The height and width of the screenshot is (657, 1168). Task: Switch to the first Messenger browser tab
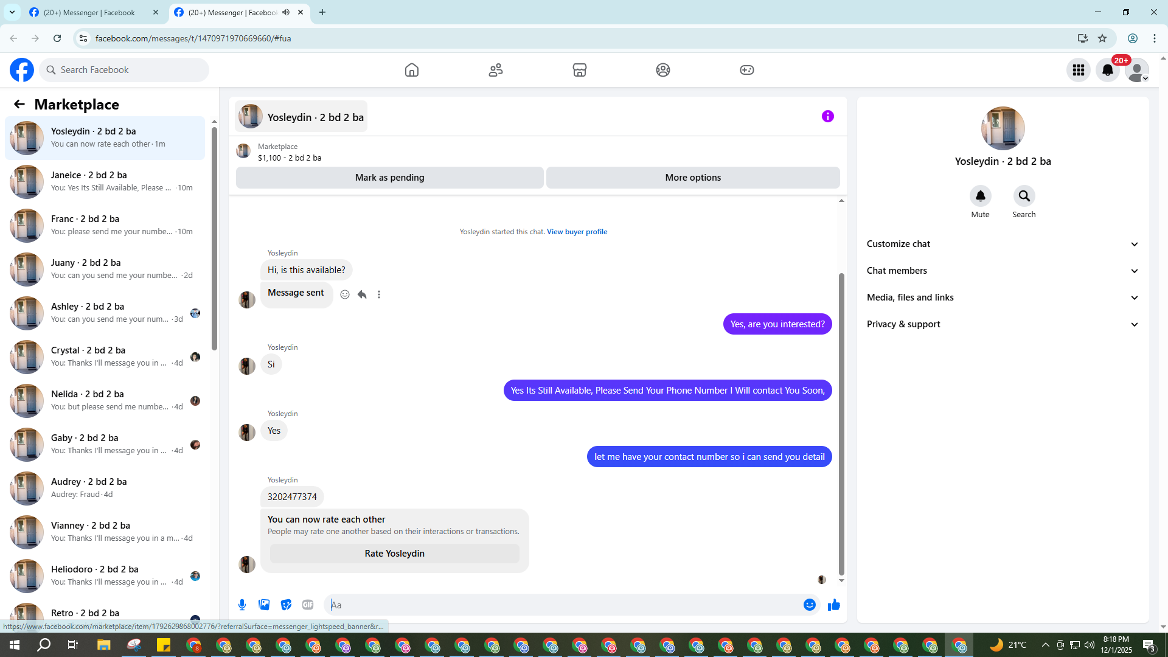pyautogui.click(x=94, y=12)
